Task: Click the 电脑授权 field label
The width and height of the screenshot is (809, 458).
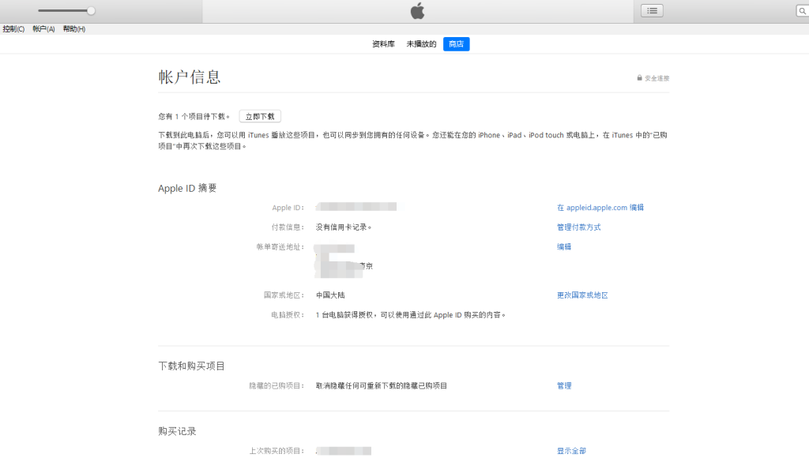Action: pos(288,314)
